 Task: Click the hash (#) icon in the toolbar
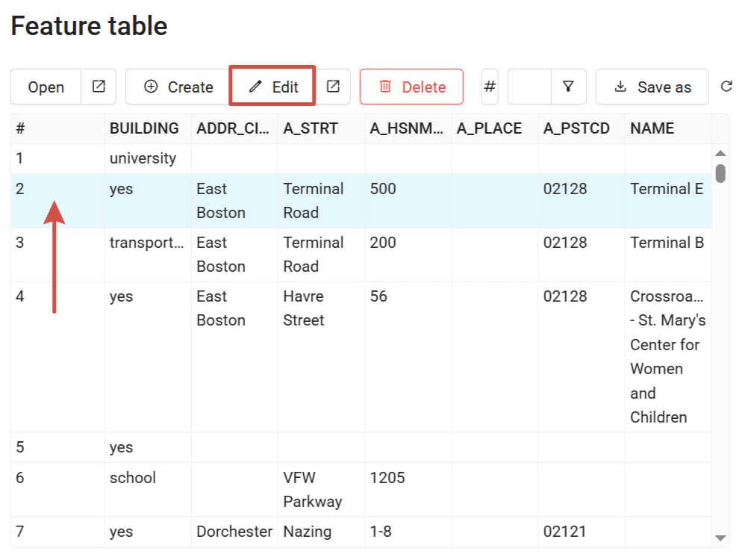point(490,87)
